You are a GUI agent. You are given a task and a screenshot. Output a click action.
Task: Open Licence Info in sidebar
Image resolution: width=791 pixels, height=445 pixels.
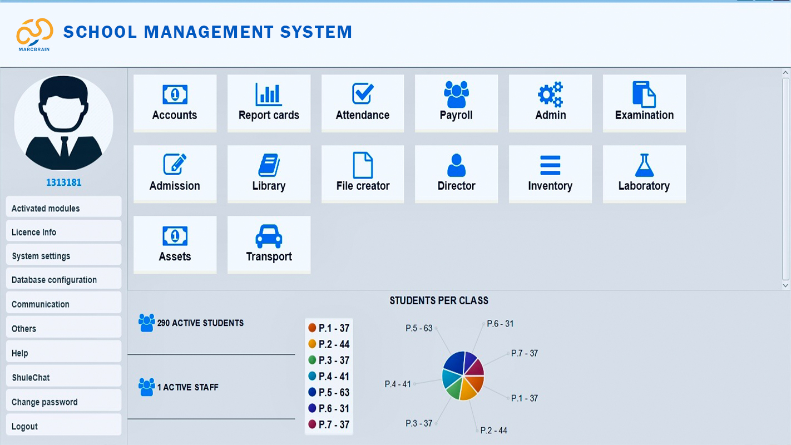[63, 231]
